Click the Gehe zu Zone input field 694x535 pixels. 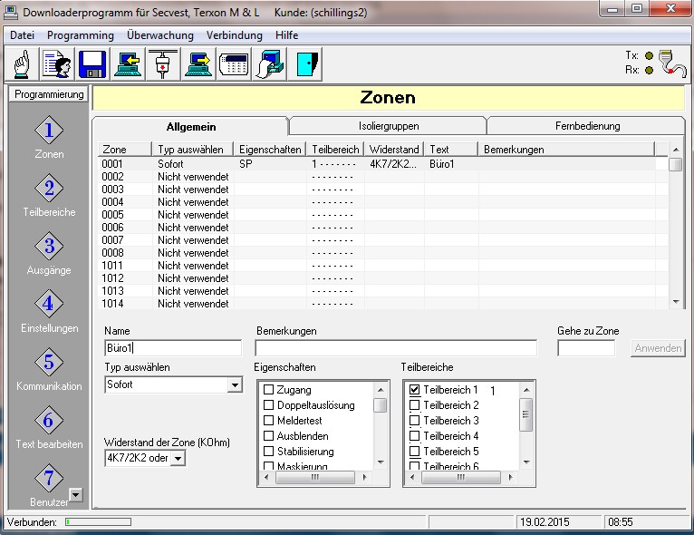coord(586,348)
